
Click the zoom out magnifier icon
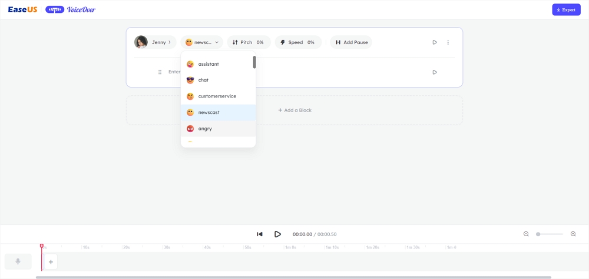tap(526, 234)
